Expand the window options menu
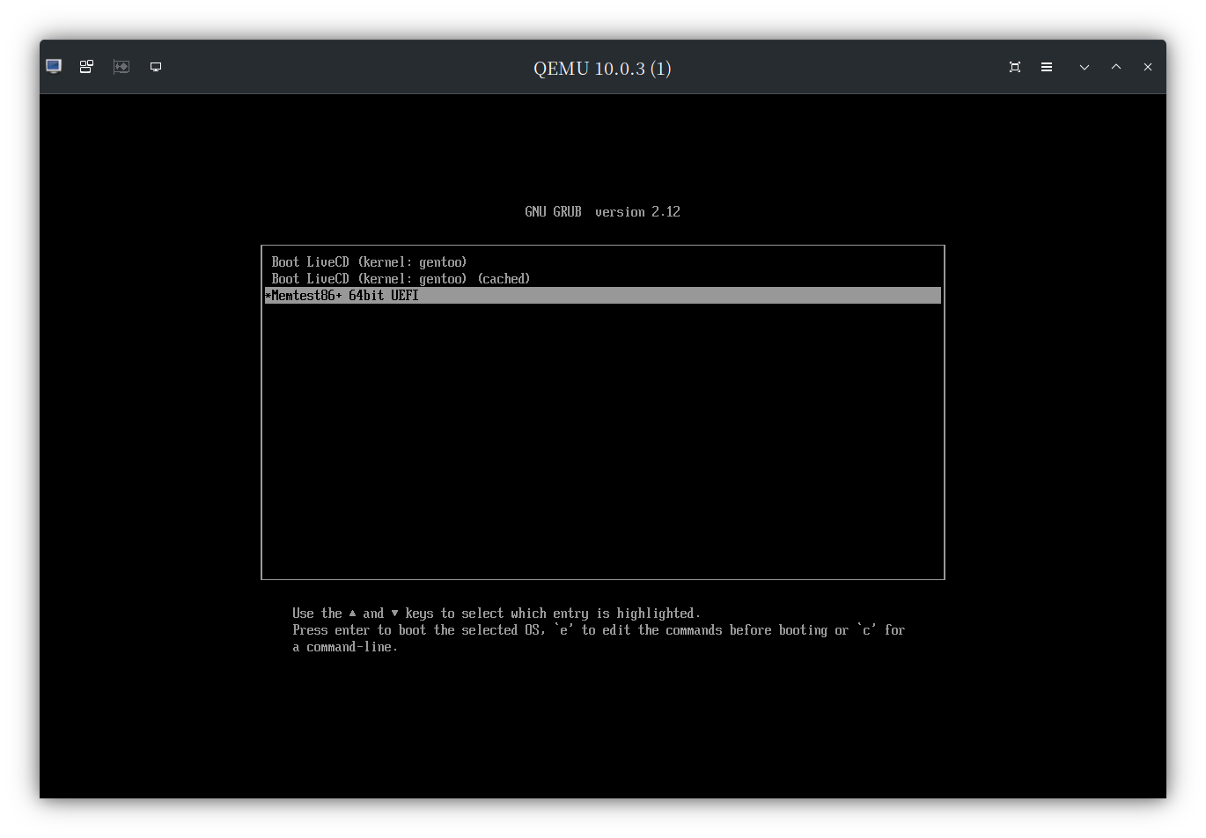Viewport: 1206px width, 838px height. 1046,66
